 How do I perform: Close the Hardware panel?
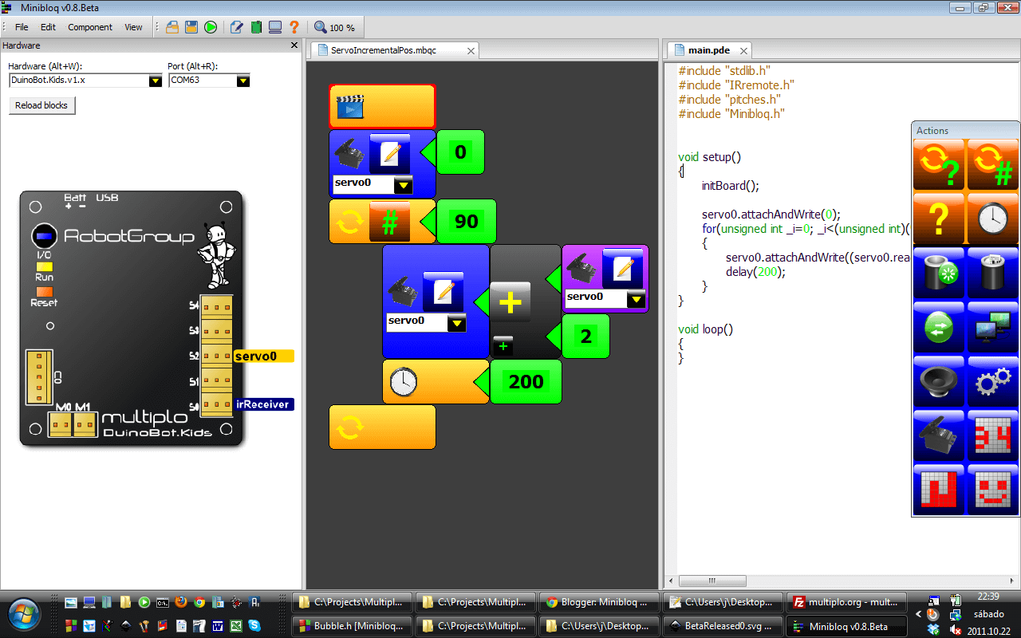pyautogui.click(x=294, y=46)
